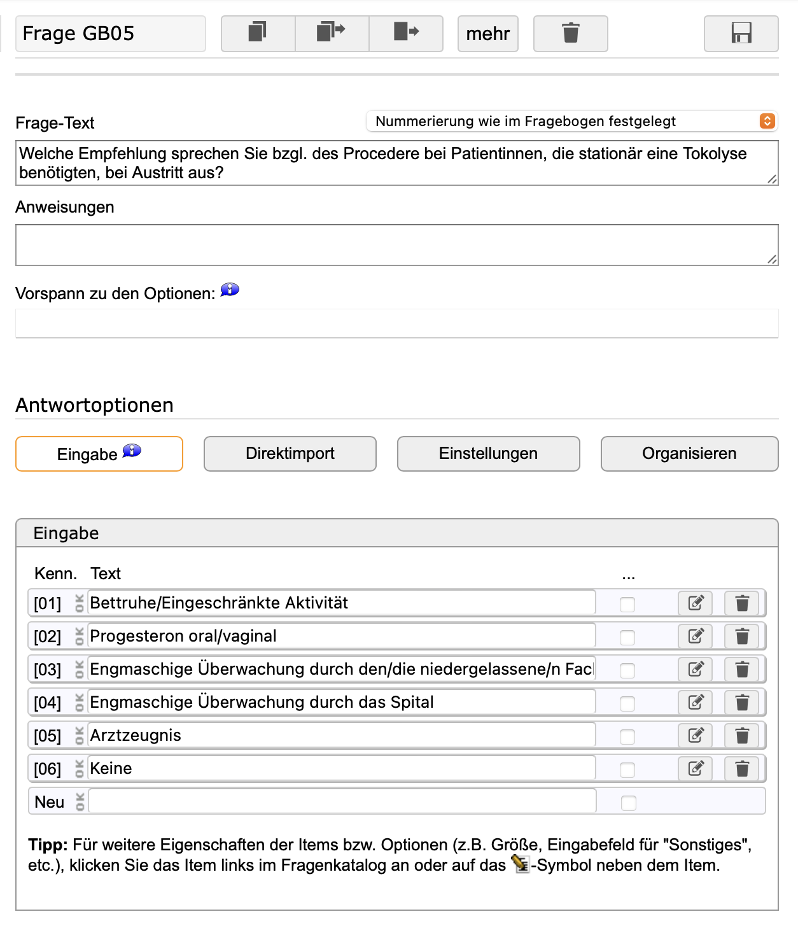Click the OK marker icon beside option 04

tap(80, 703)
